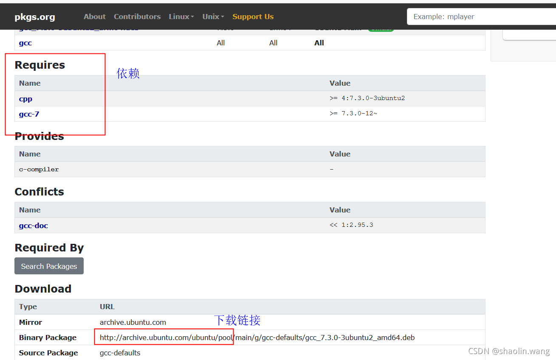Select the archive.ubuntu.com mirror text

point(133,322)
